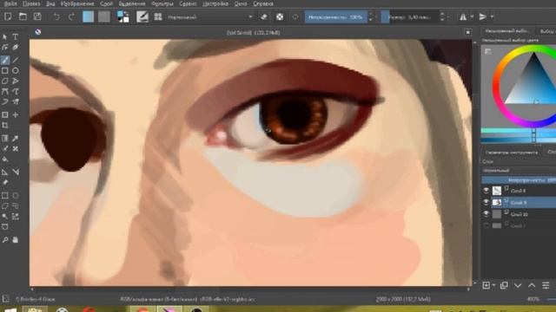Click the layer opacity slider
556x312 pixels.
(x=519, y=180)
